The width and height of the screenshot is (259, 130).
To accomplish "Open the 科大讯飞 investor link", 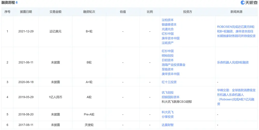I will click(168, 112).
